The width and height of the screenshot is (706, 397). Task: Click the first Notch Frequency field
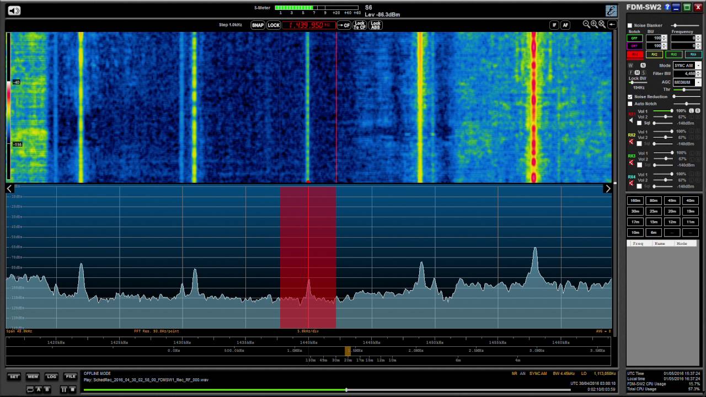[684, 38]
